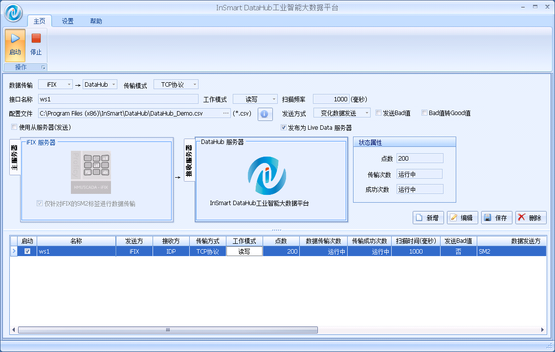Viewport: 555px width, 352px height.
Task: Click the 停止 stop red square icon
Action: (36, 38)
